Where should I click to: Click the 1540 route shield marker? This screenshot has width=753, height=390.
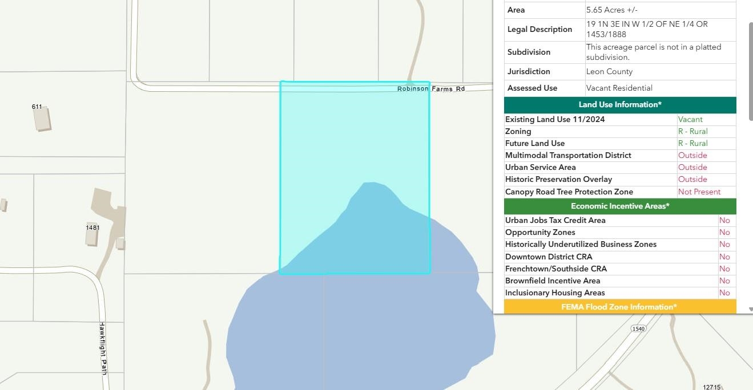(x=638, y=328)
